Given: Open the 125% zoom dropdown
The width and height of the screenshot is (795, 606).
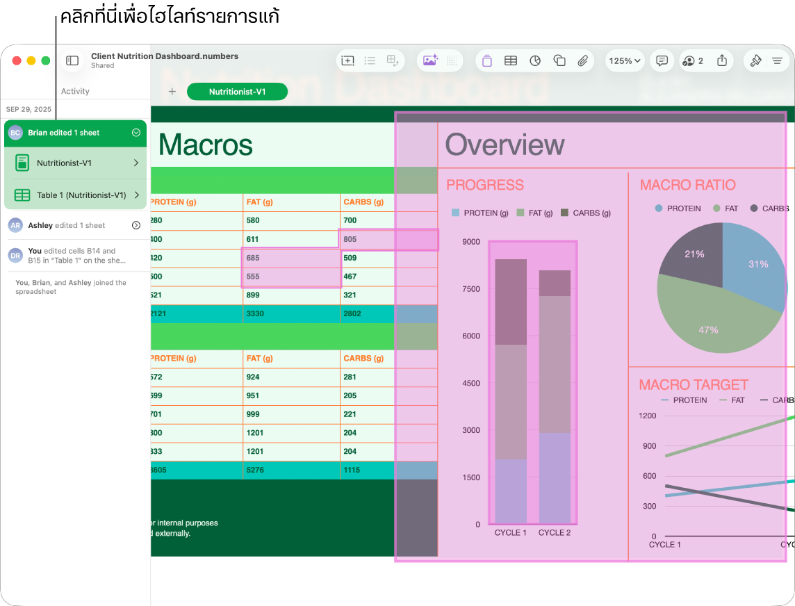Looking at the screenshot, I should pos(625,61).
